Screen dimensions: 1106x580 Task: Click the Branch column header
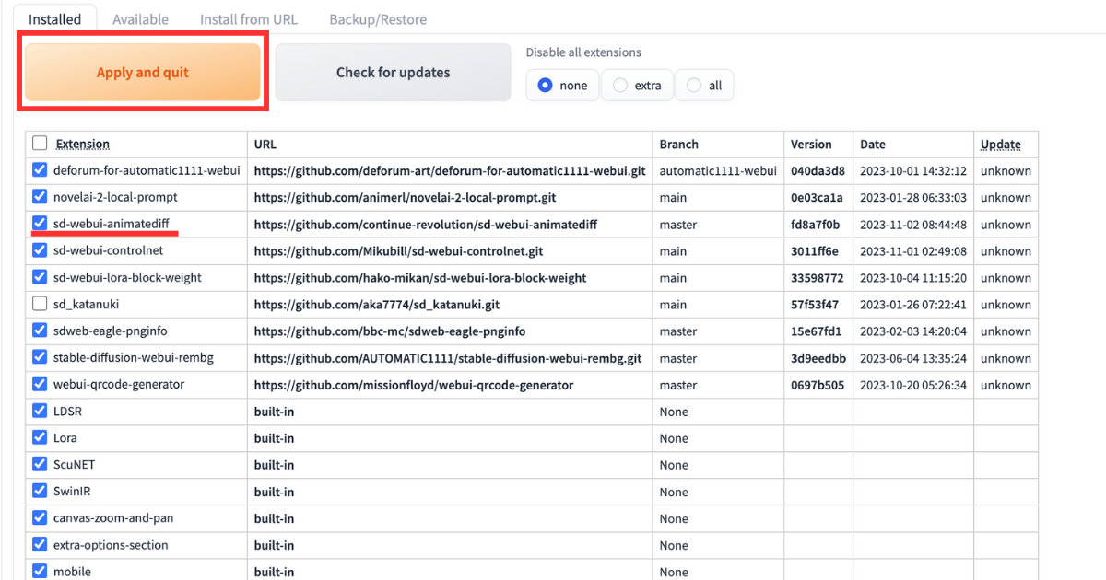point(679,145)
